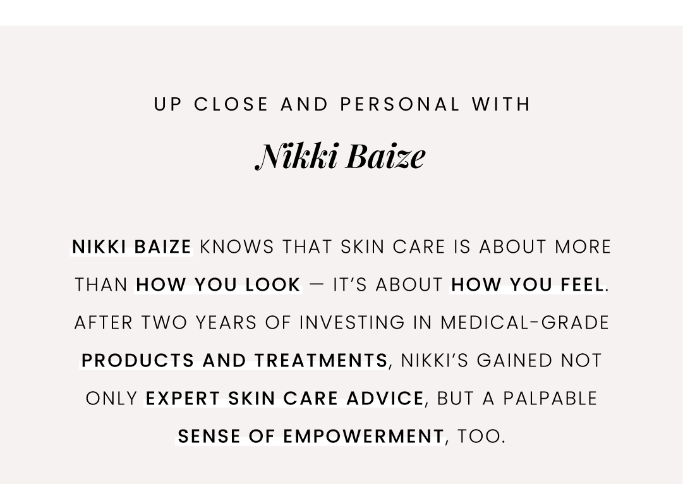Select the highlighted 'NIKKI BAIZE' bold text
Screen dimensions: 683x484
click(x=131, y=247)
